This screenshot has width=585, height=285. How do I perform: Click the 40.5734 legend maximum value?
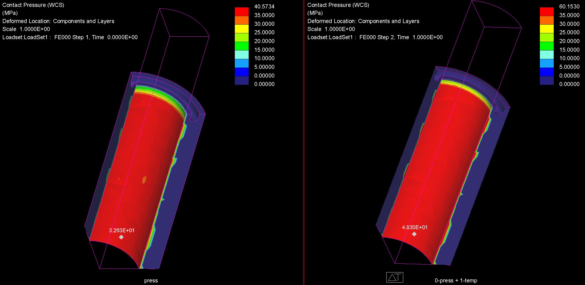coord(264,7)
